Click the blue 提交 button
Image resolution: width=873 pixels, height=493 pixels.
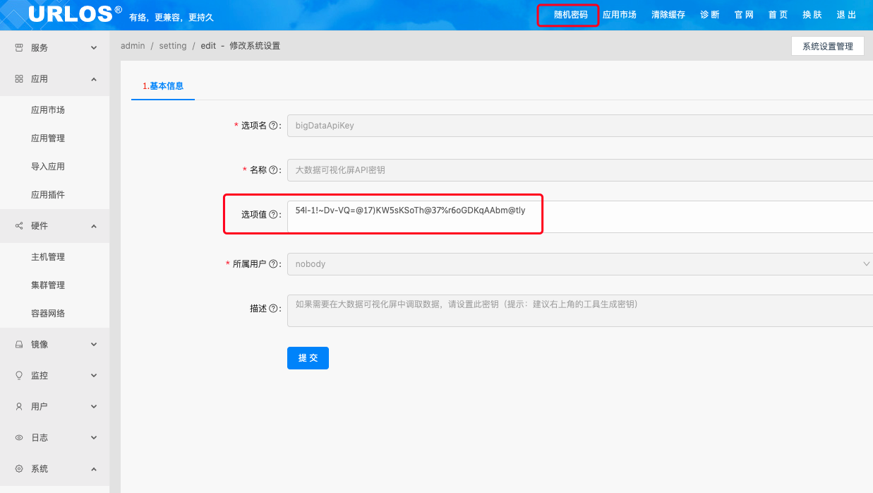[x=308, y=358]
